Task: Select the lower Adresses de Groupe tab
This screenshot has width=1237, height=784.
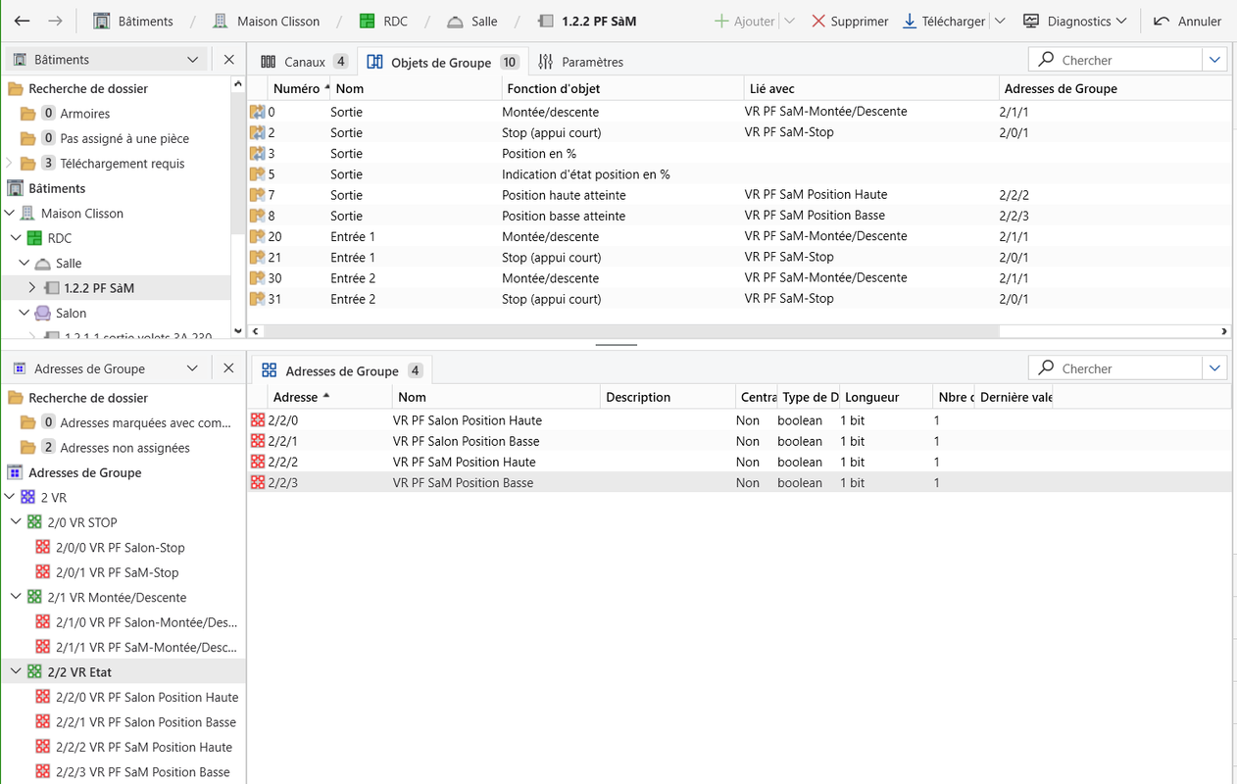Action: coord(342,370)
